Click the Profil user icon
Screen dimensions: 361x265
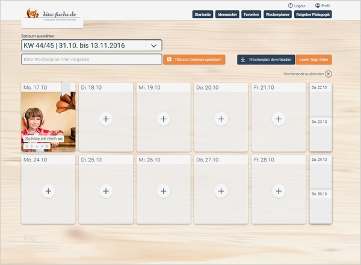318,5
